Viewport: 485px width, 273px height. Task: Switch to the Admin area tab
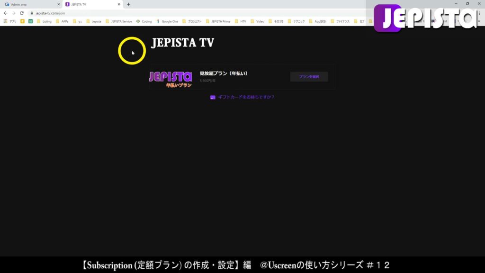(x=31, y=4)
